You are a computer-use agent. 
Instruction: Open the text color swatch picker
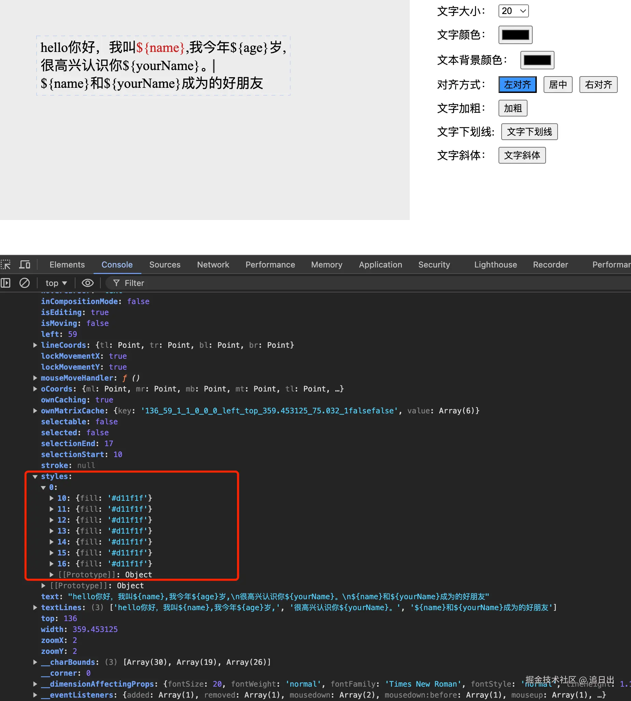[515, 35]
